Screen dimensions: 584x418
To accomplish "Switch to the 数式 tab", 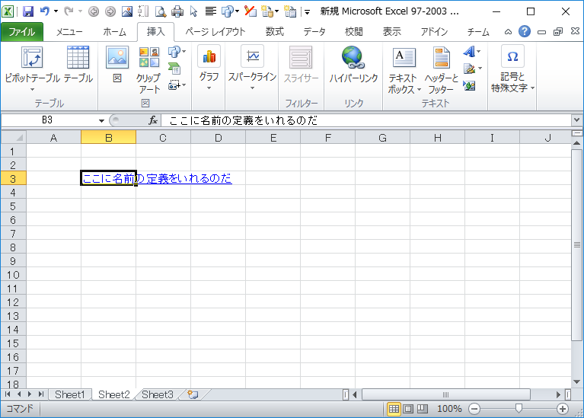I will (275, 32).
